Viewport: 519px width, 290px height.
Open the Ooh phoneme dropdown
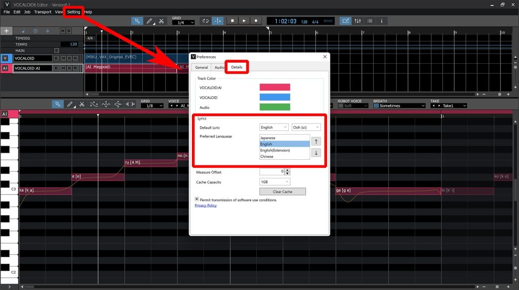[x=307, y=127]
